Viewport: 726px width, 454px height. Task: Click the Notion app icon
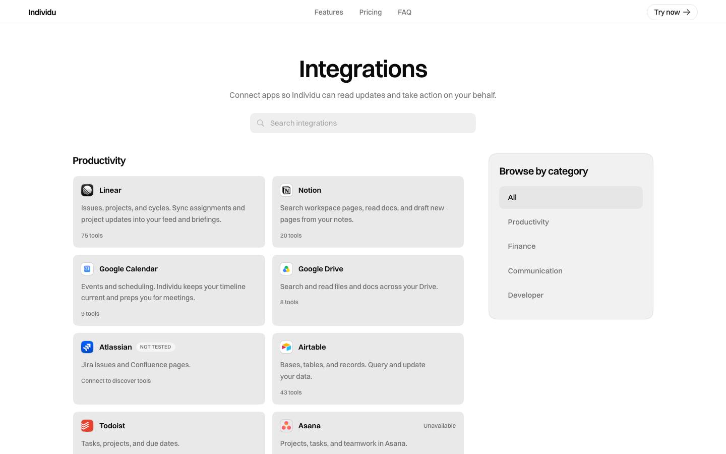pos(286,190)
